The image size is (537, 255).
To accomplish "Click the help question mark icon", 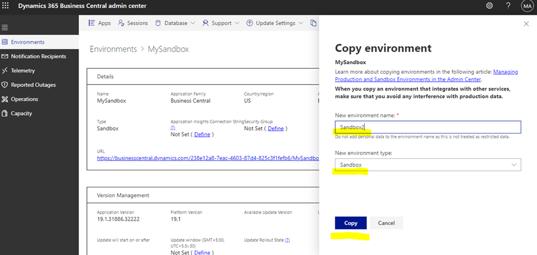I will [x=508, y=6].
